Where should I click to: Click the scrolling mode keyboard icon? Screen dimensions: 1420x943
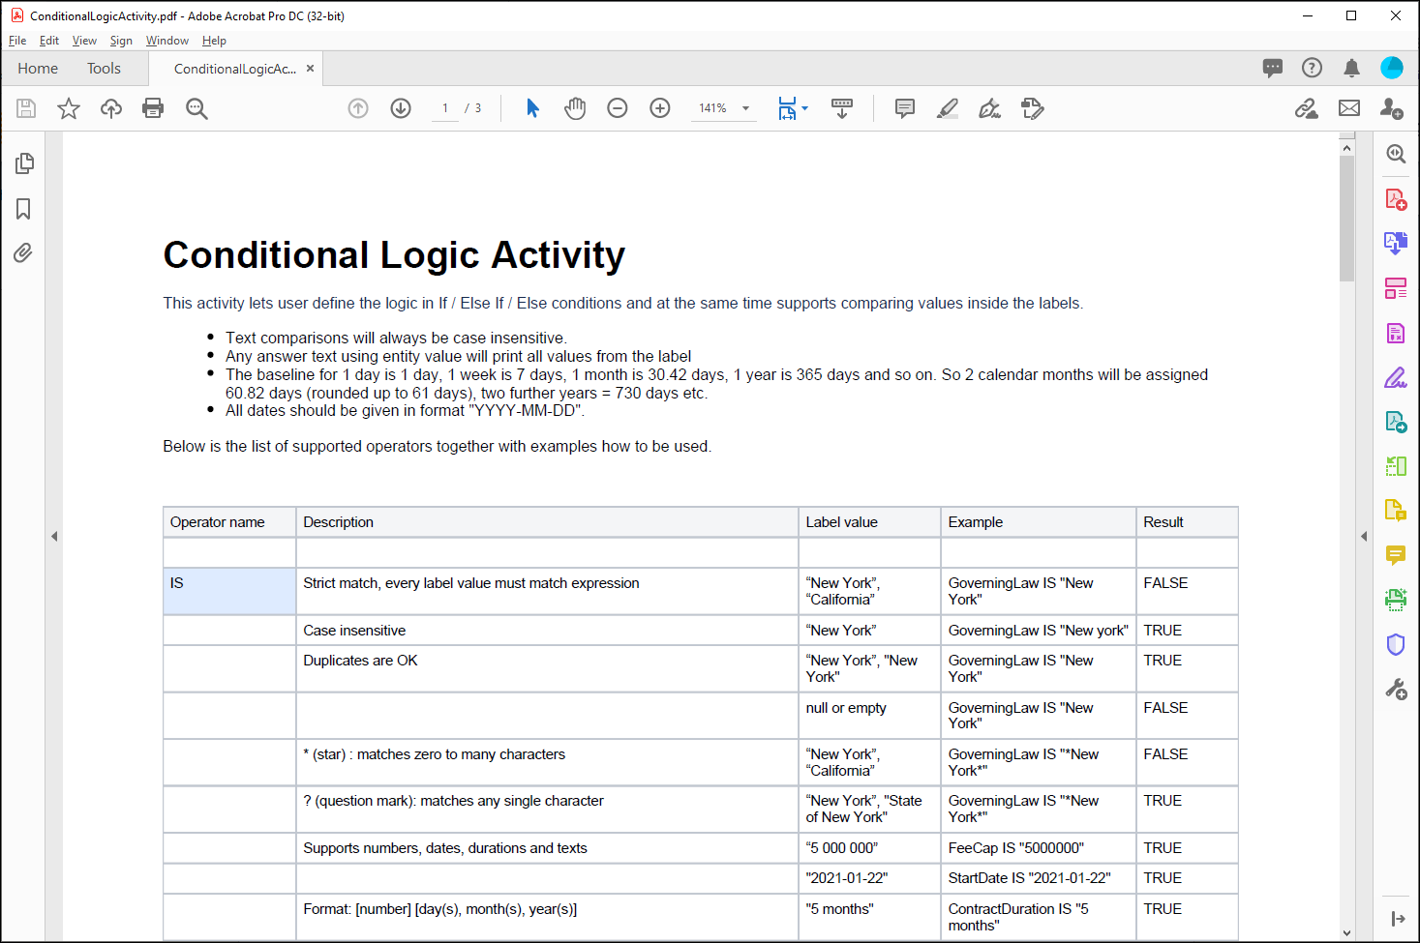(x=842, y=108)
